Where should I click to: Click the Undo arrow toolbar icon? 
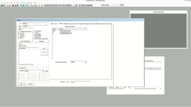pos(7,5)
